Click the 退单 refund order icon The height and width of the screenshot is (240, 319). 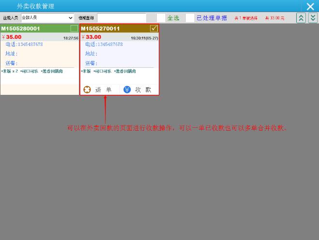[87, 90]
